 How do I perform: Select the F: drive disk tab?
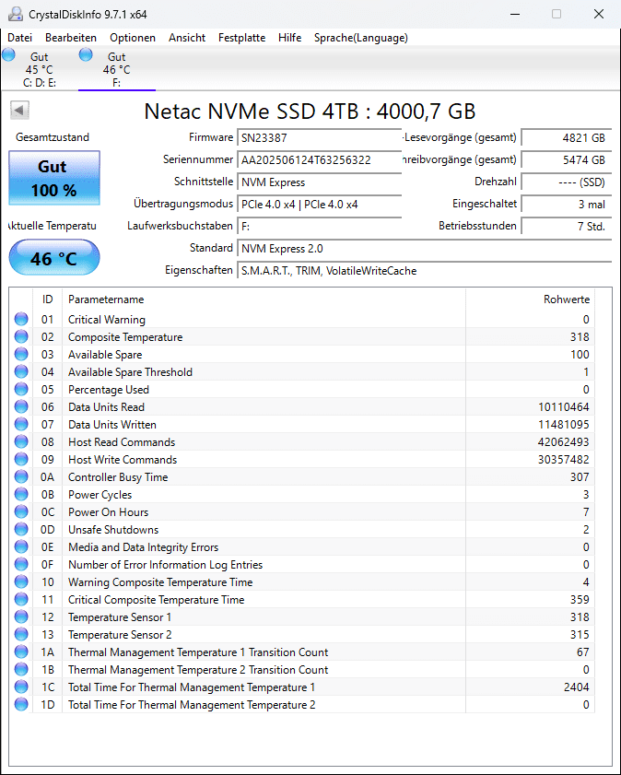tap(116, 69)
